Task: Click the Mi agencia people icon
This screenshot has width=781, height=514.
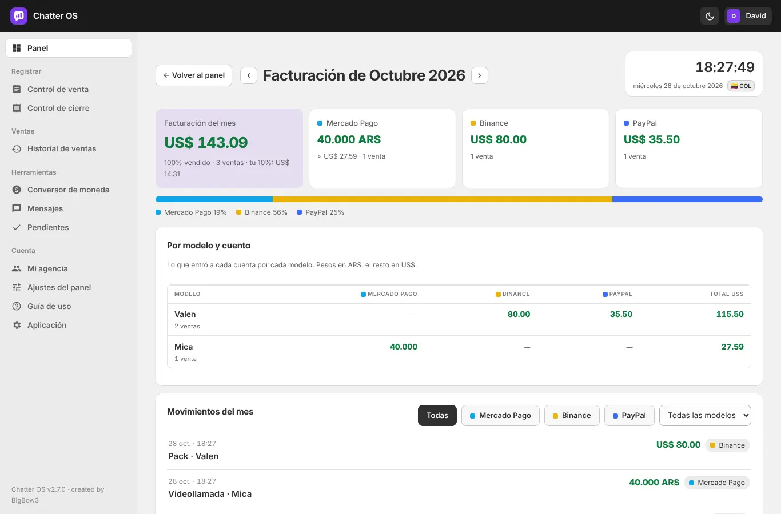Action: pos(17,268)
